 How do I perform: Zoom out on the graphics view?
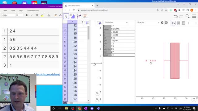97,99
